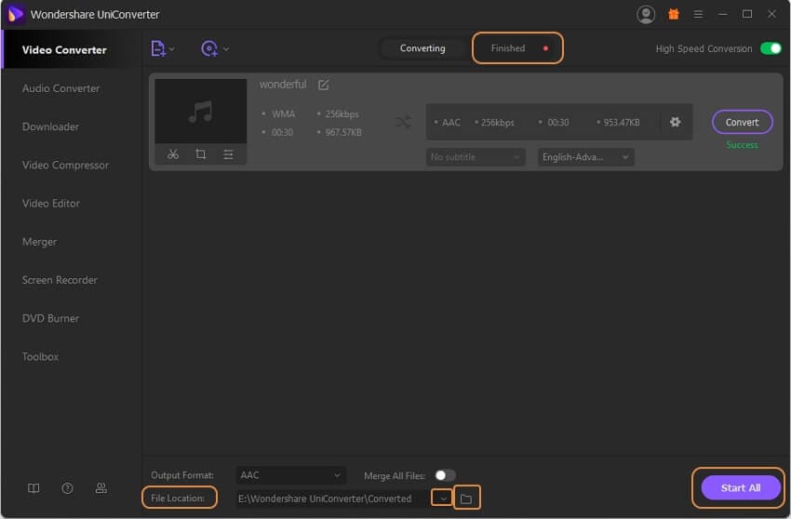The width and height of the screenshot is (791, 519).
Task: Minimize the UniConverter window
Action: [723, 14]
